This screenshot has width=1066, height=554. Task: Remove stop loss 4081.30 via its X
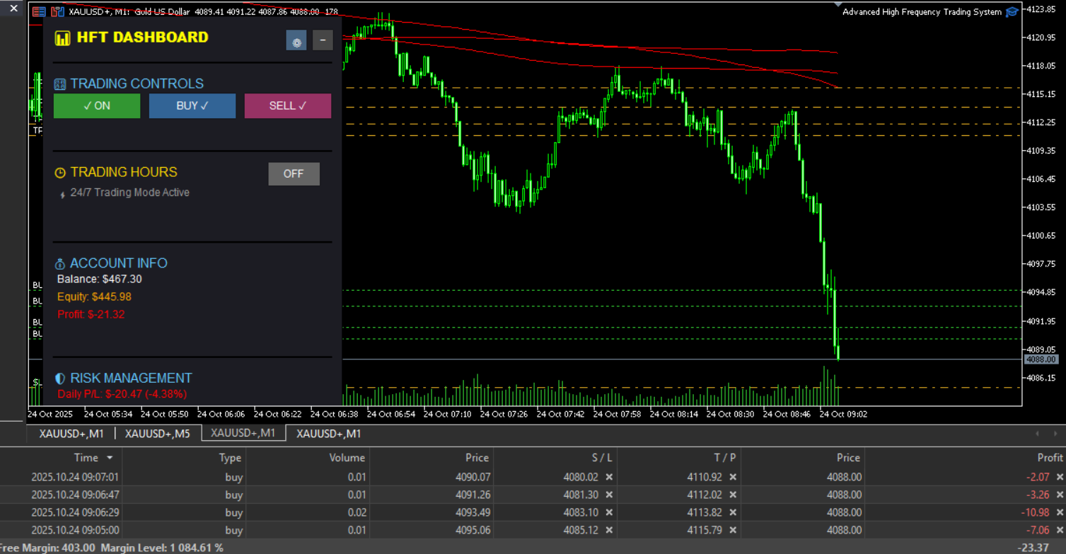609,495
